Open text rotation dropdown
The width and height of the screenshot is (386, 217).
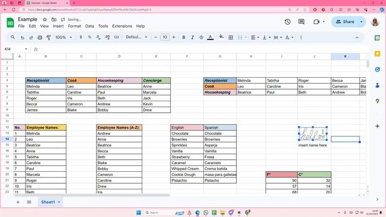point(289,37)
